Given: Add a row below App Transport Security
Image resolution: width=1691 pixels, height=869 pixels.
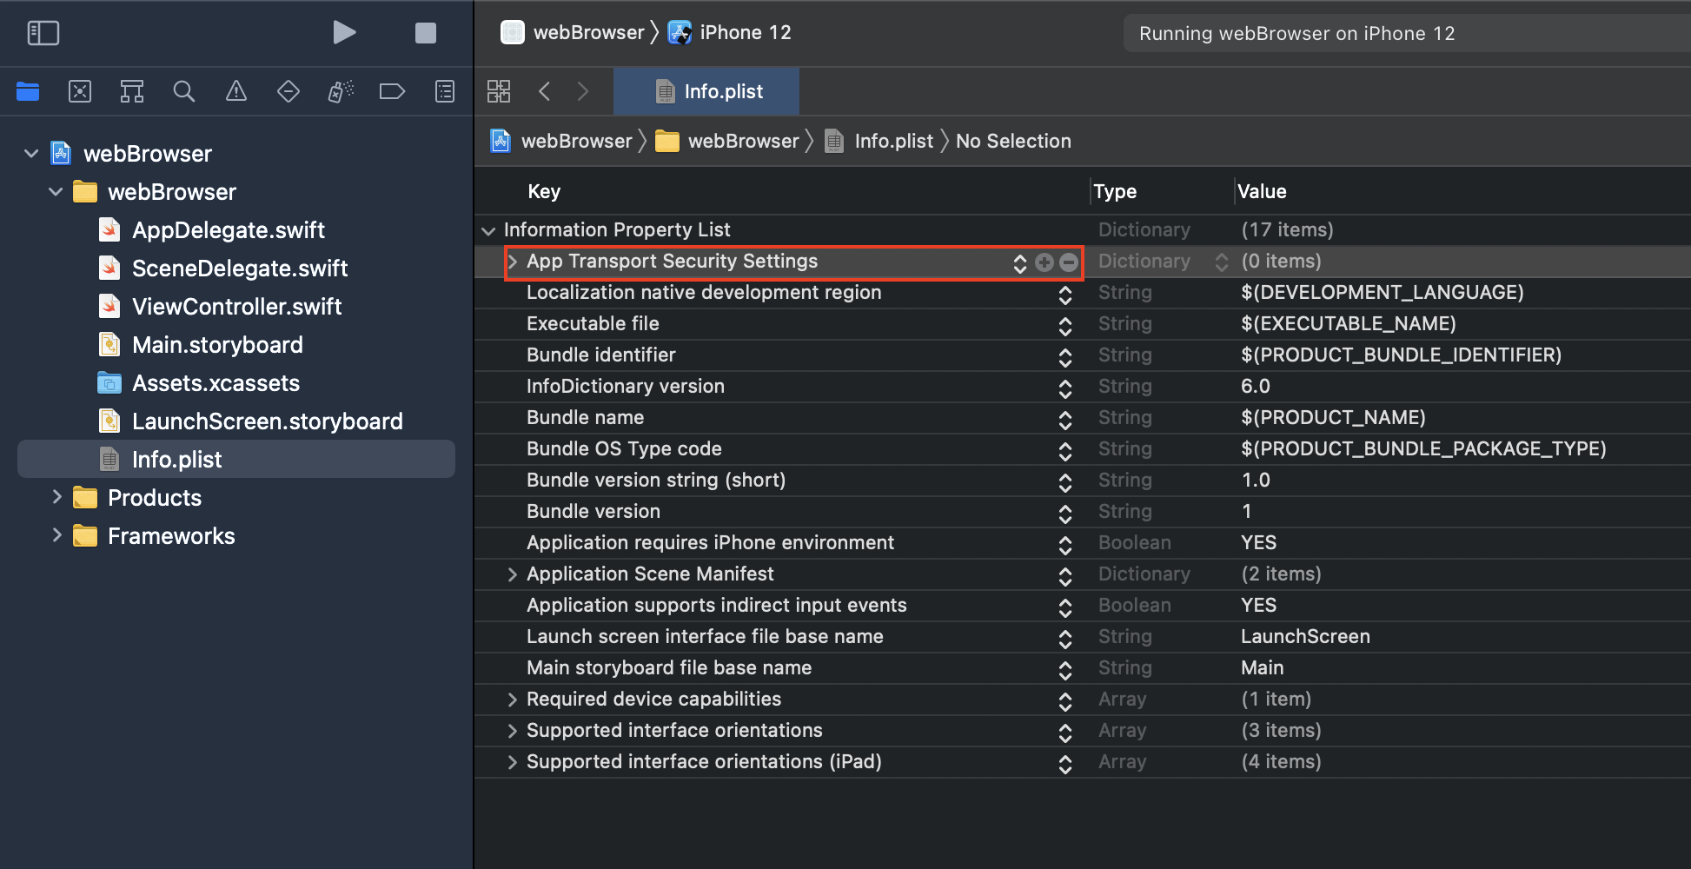Looking at the screenshot, I should [1044, 262].
